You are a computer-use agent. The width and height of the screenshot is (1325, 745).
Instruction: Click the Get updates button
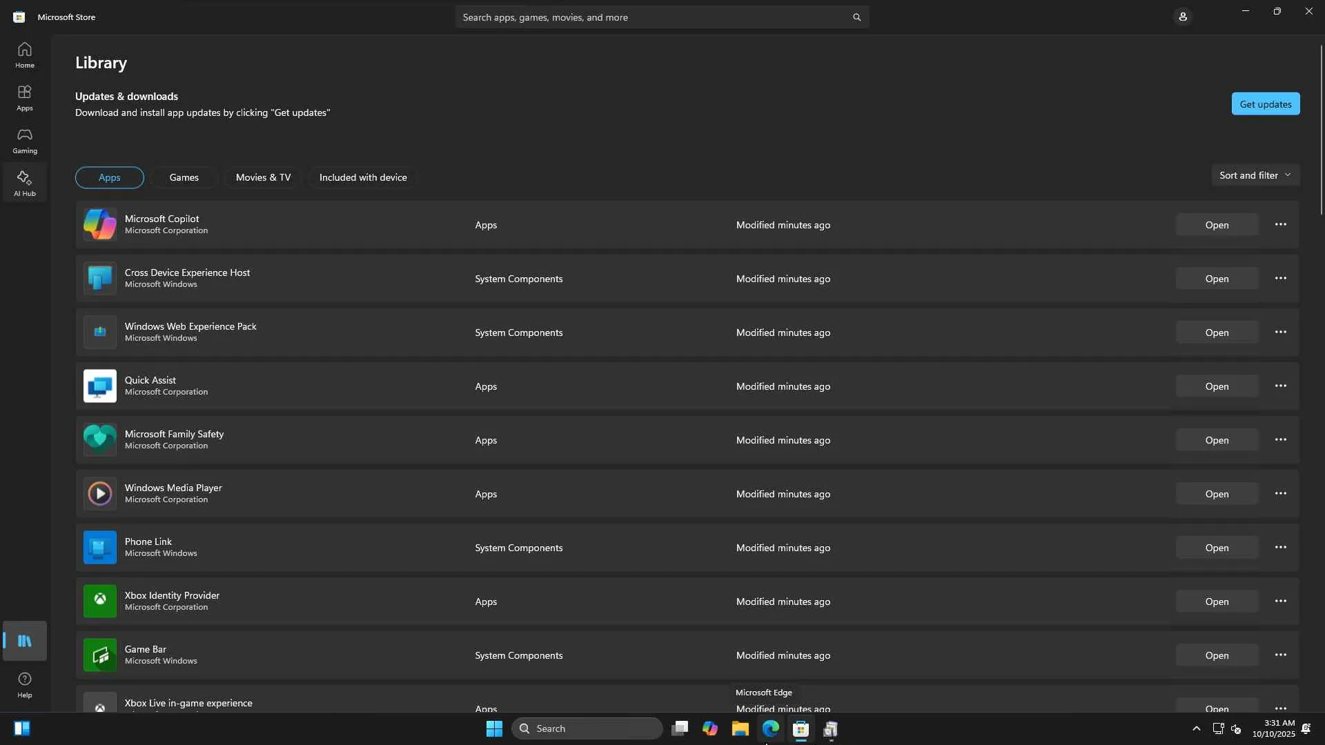(x=1265, y=104)
